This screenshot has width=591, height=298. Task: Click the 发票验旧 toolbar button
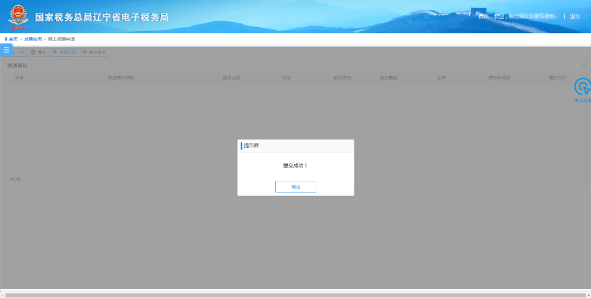[x=64, y=53]
